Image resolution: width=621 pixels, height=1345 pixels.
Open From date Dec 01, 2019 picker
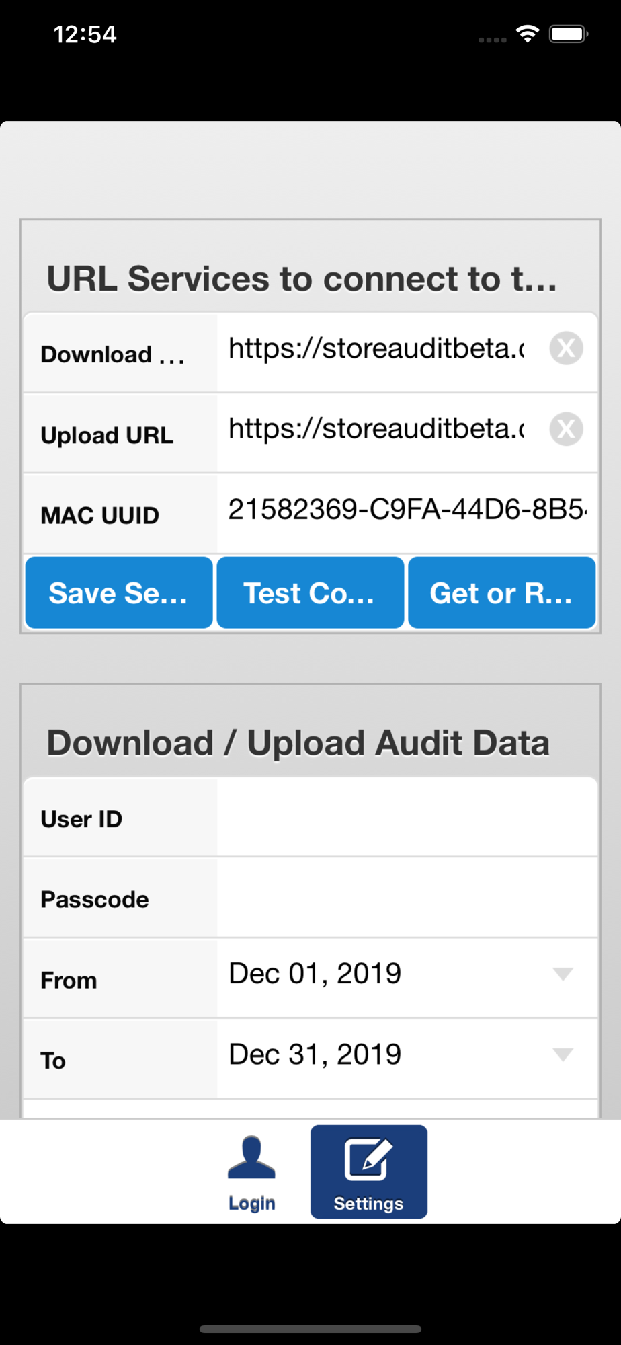[x=316, y=974]
